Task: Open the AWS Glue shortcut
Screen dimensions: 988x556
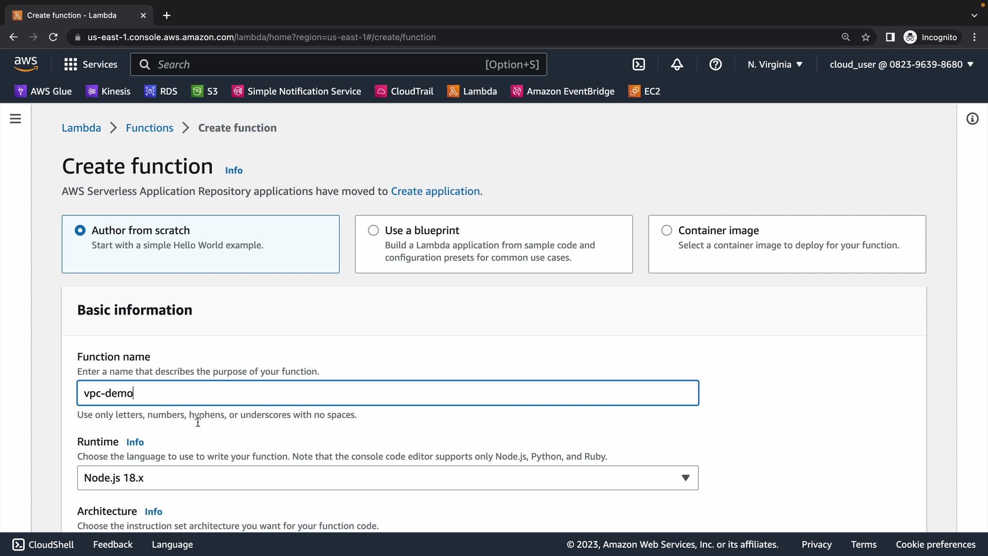Action: pyautogui.click(x=43, y=91)
